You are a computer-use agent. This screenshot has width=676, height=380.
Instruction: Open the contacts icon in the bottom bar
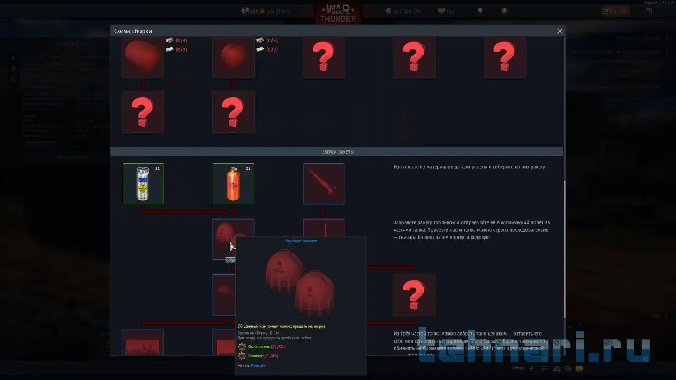(558, 368)
